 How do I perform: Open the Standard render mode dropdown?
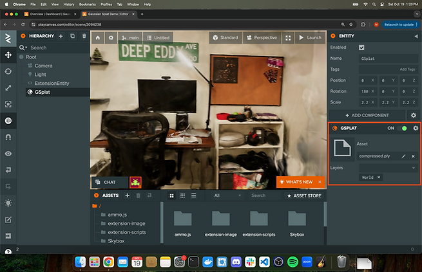[x=225, y=38]
